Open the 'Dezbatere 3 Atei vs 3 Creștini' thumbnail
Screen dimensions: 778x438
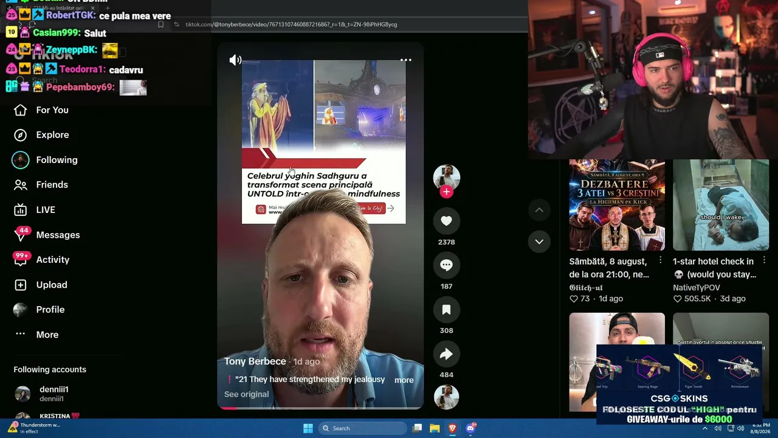click(x=617, y=205)
